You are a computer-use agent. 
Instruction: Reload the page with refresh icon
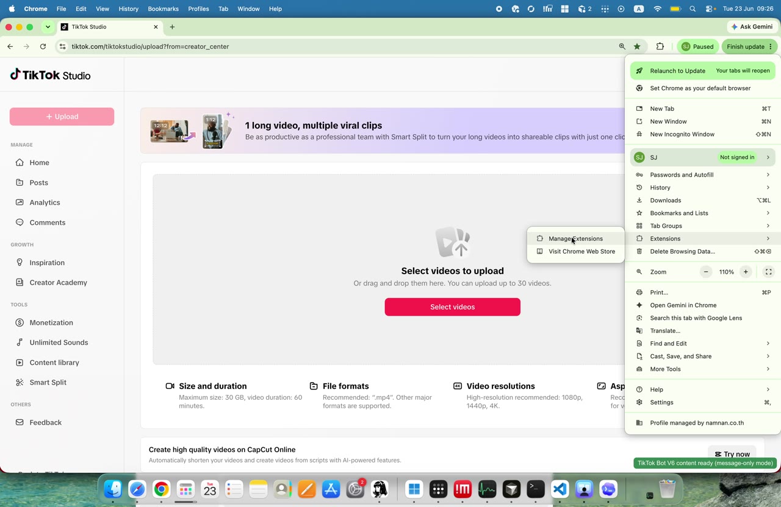click(x=43, y=46)
